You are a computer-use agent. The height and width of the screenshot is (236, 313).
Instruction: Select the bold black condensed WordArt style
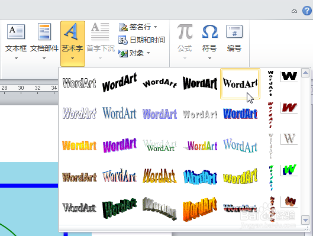[x=200, y=83]
